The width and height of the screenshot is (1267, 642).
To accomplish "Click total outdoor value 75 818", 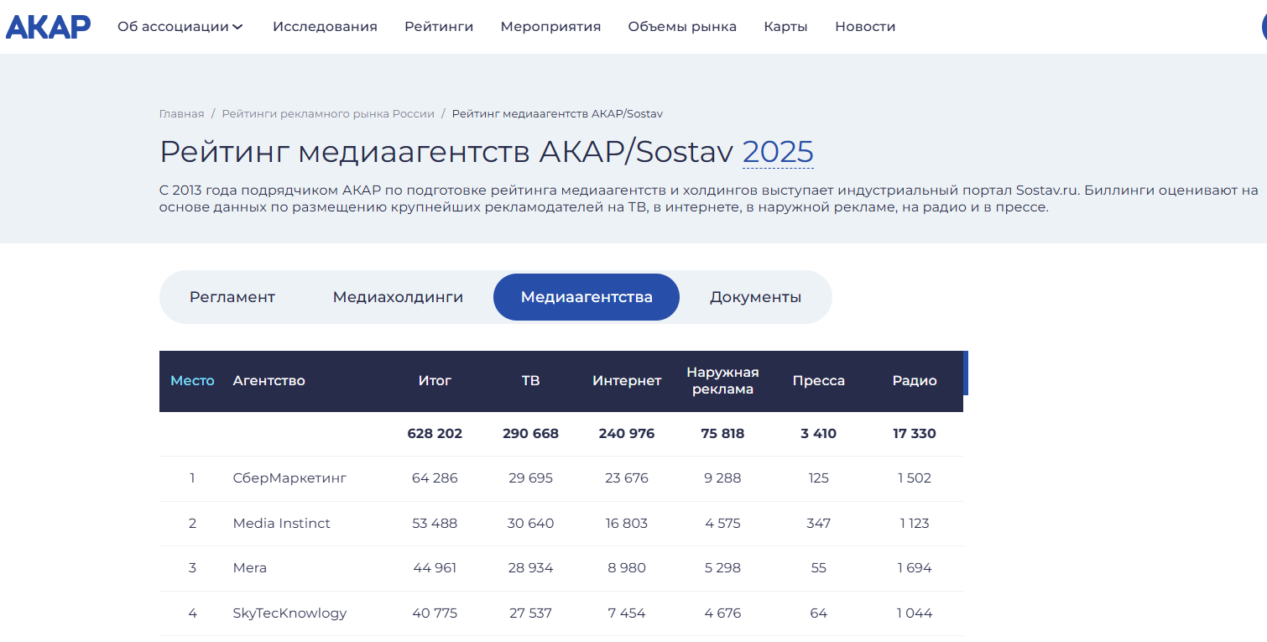I will (722, 434).
